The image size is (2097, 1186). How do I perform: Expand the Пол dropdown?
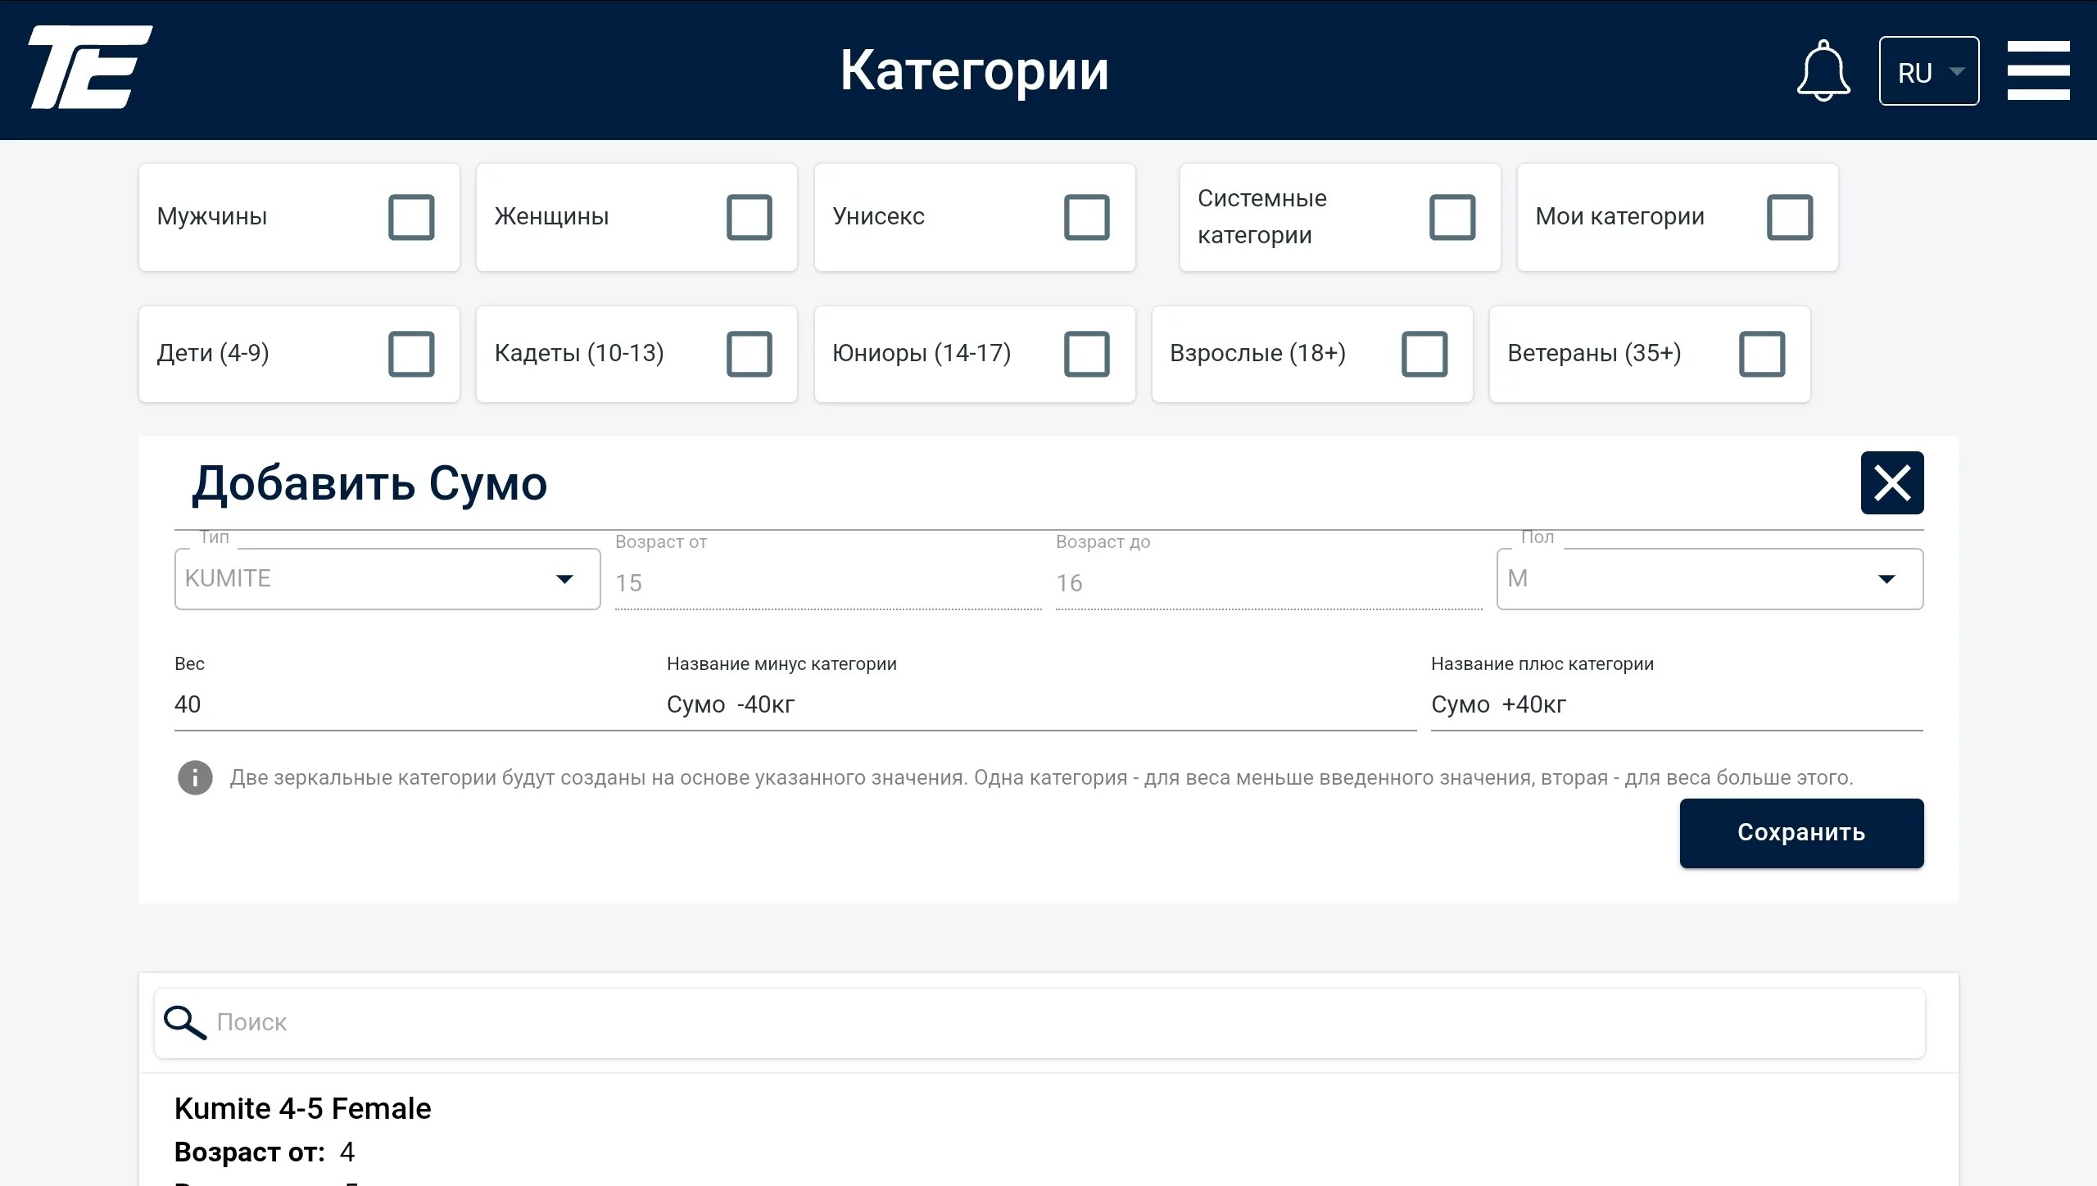(1710, 579)
